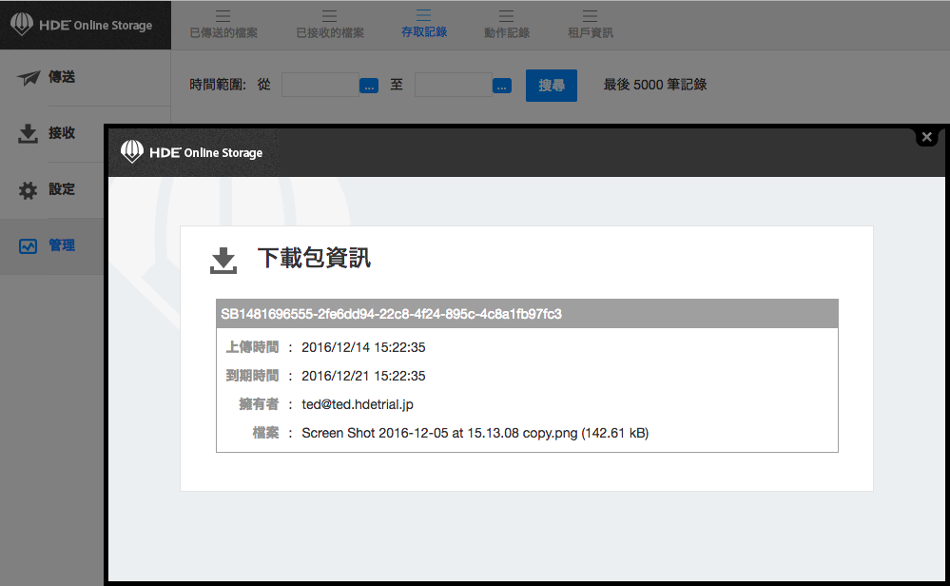Open the 動作記錄 tab

507,25
